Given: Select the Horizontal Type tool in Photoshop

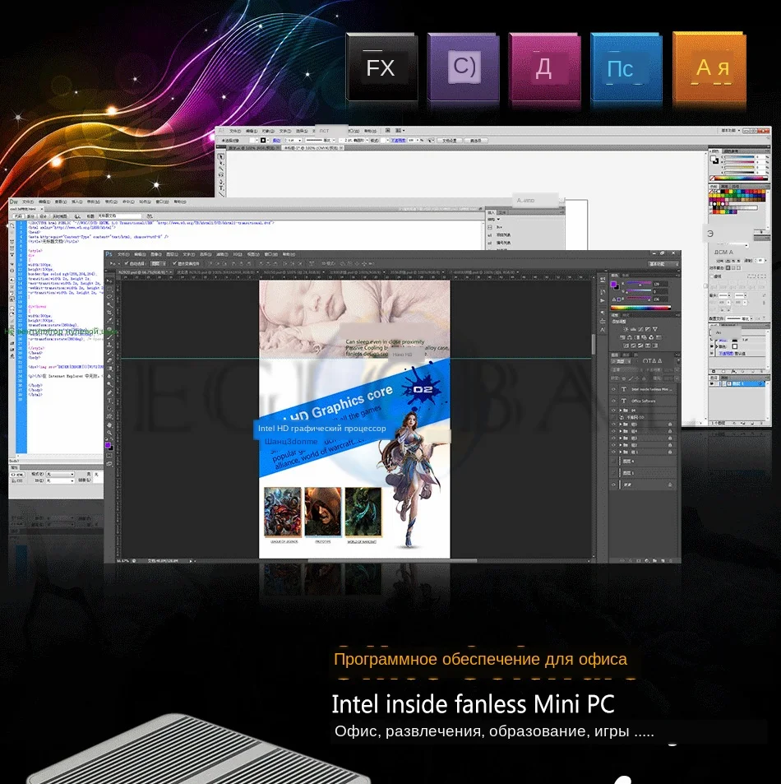Looking at the screenshot, I should point(109,401).
